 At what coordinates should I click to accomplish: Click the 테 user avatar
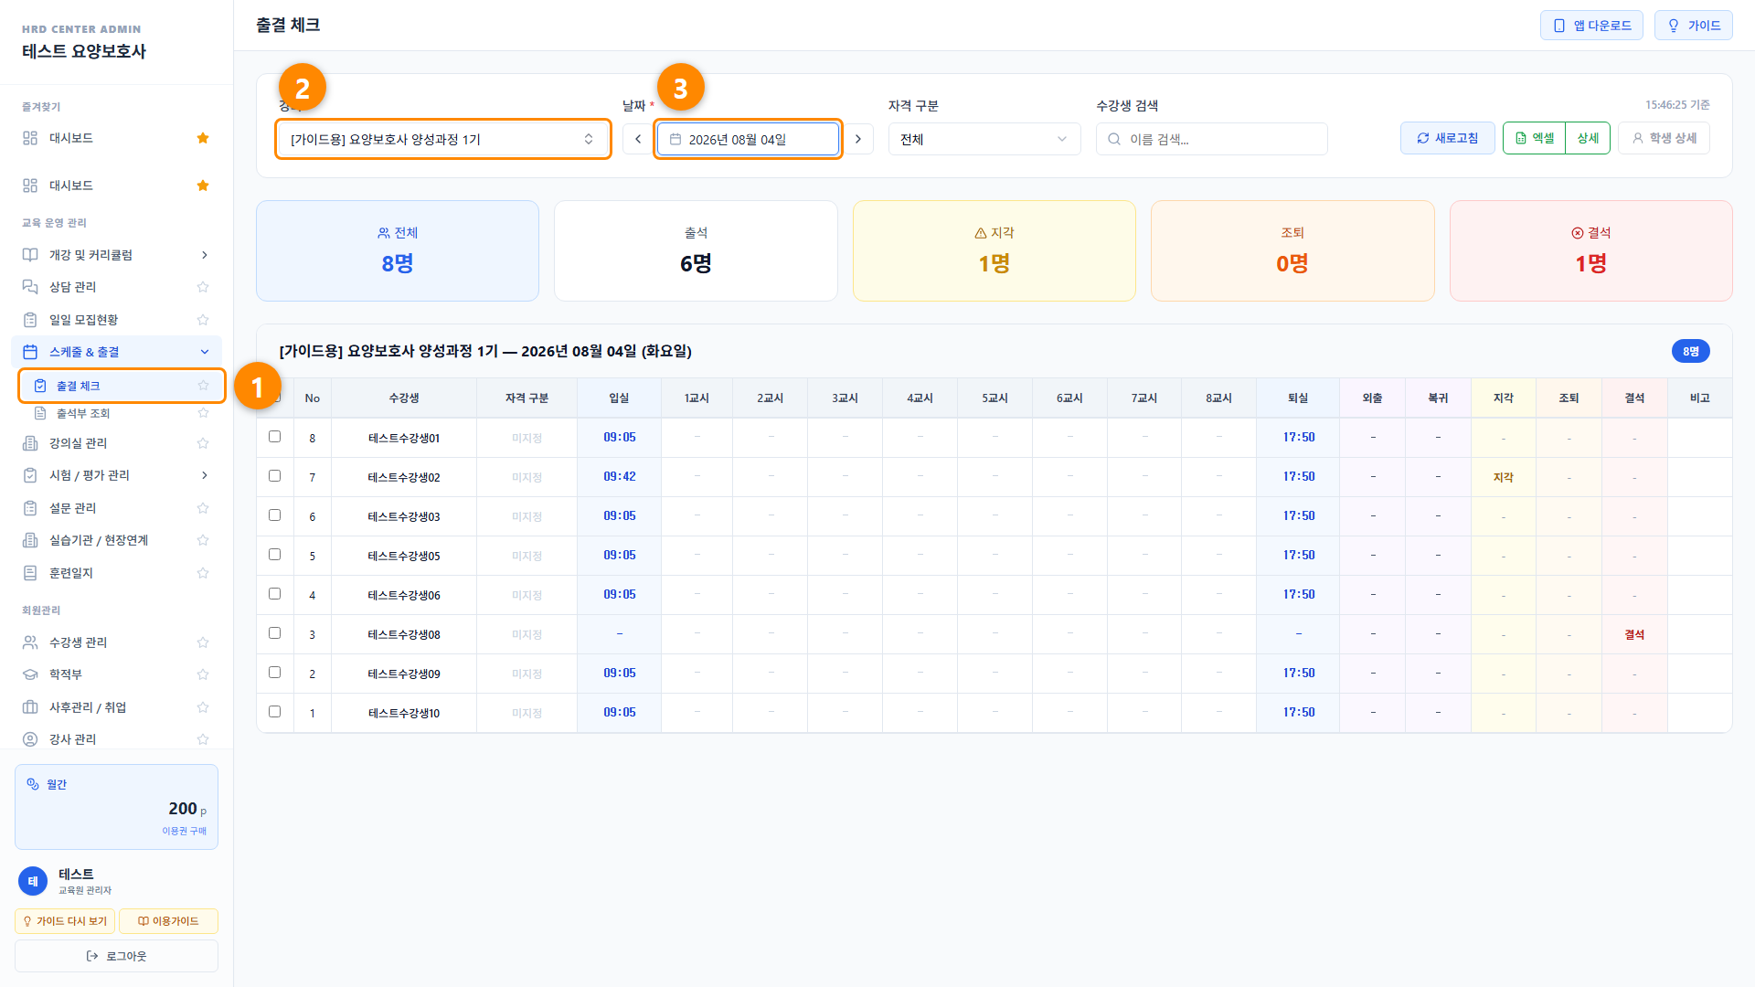click(x=33, y=881)
